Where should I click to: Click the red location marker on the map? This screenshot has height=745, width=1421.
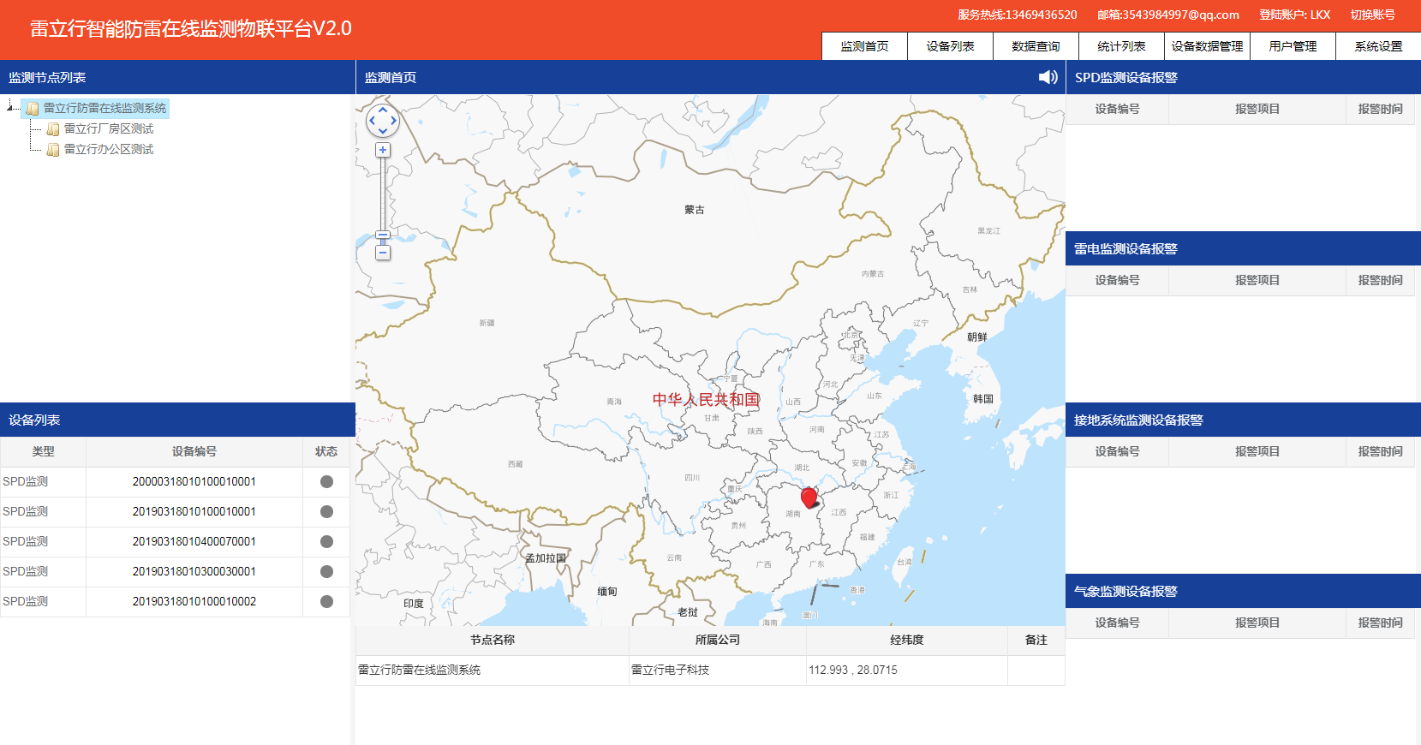[809, 497]
